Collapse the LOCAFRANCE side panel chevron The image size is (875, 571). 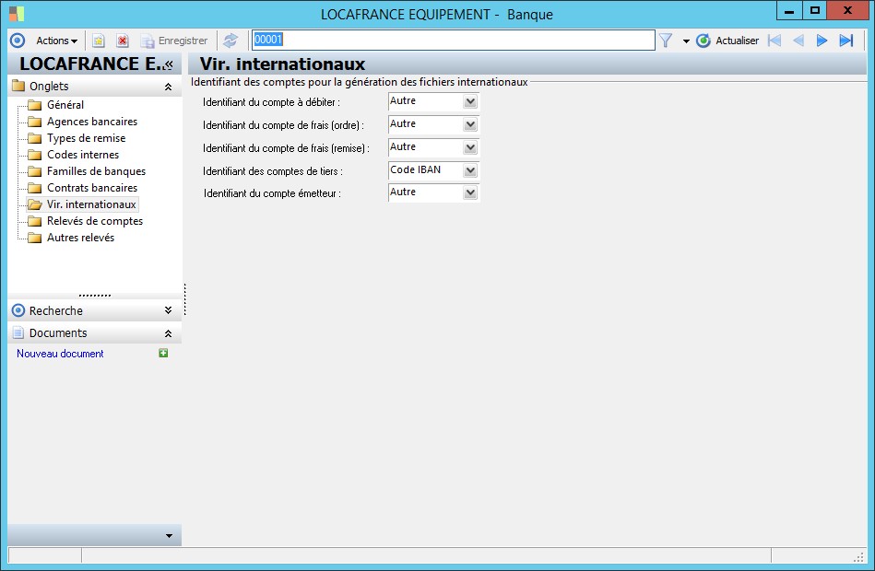coord(169,64)
